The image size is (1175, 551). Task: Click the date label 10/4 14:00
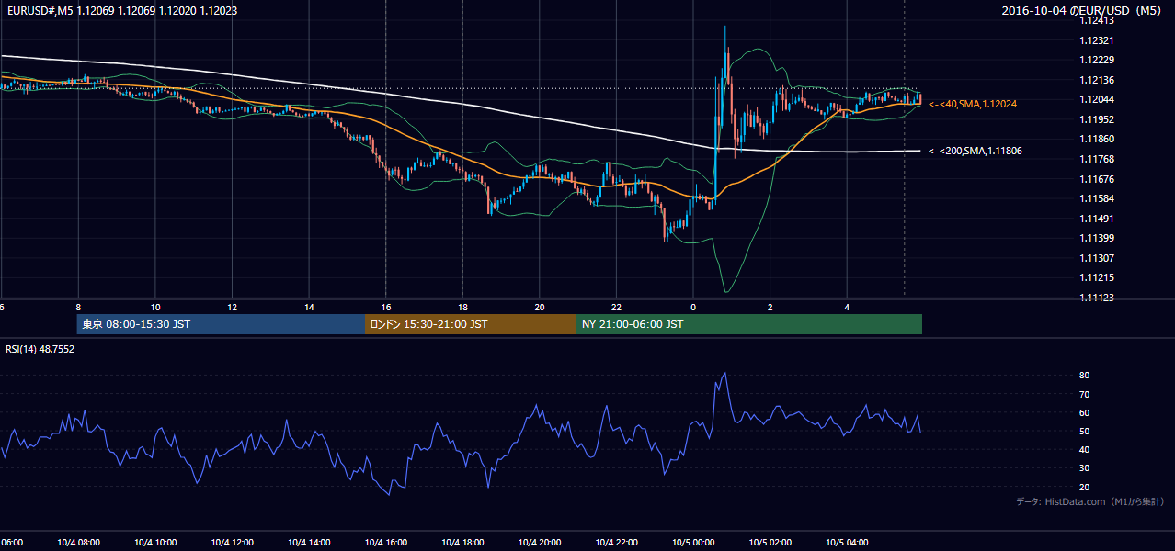(x=309, y=543)
